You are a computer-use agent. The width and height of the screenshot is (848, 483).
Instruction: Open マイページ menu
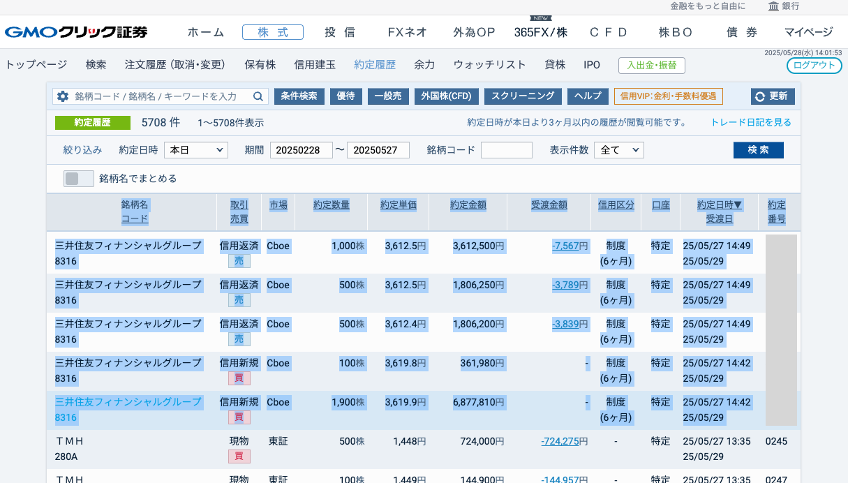[808, 32]
